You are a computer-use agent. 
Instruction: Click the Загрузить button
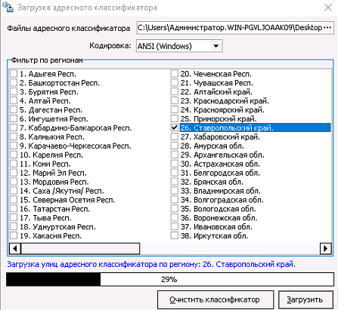[x=305, y=299]
